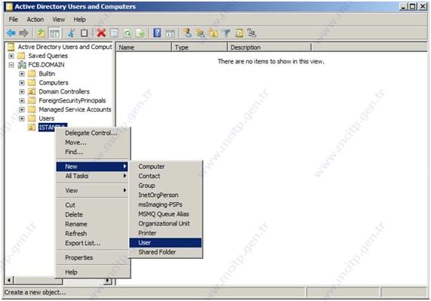431x301 pixels.
Task: Click the Export List toolbar icon
Action: 140,33
